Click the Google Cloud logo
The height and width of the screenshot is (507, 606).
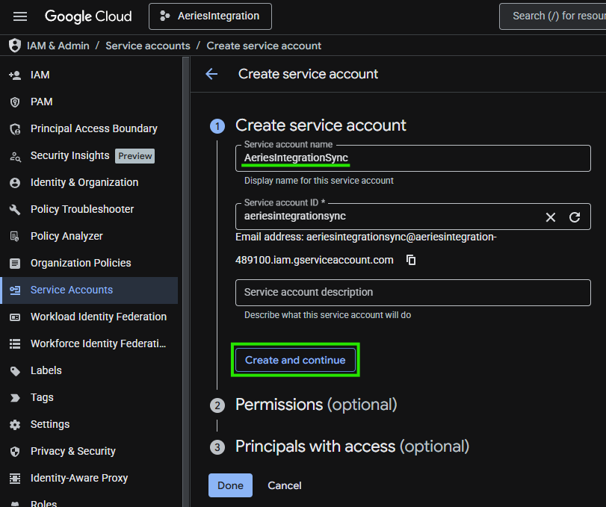pyautogui.click(x=88, y=16)
